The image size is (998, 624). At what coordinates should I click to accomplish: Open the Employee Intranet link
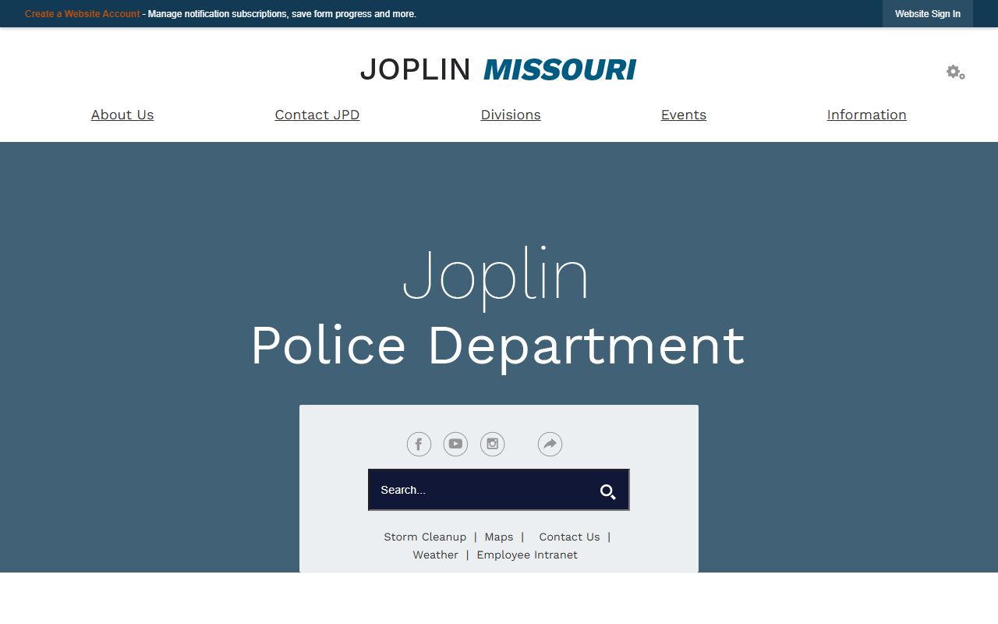527,555
